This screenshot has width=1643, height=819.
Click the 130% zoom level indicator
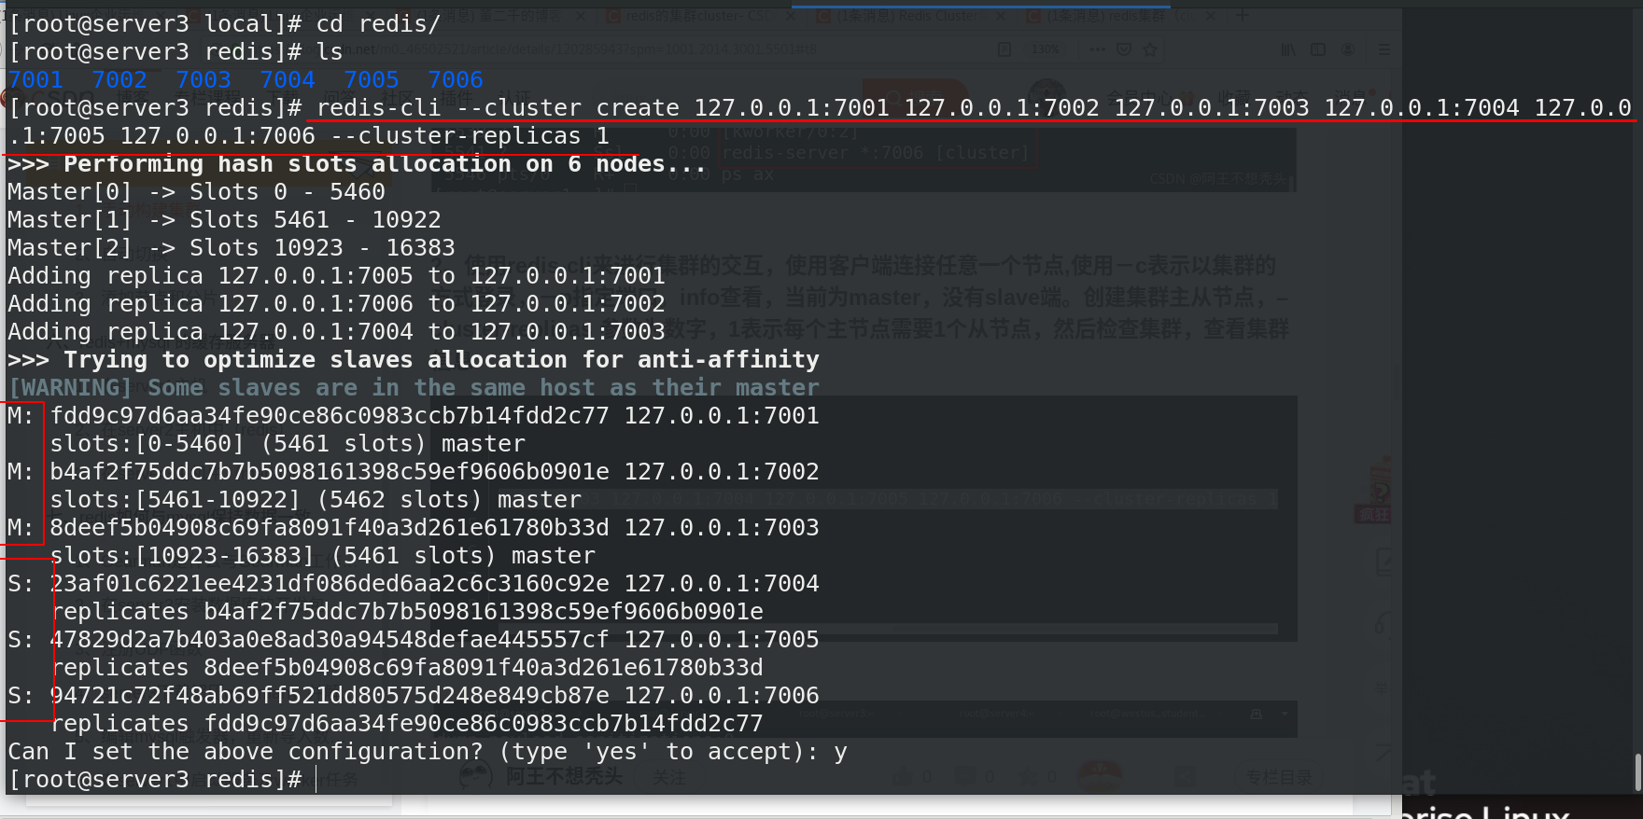[x=1045, y=49]
